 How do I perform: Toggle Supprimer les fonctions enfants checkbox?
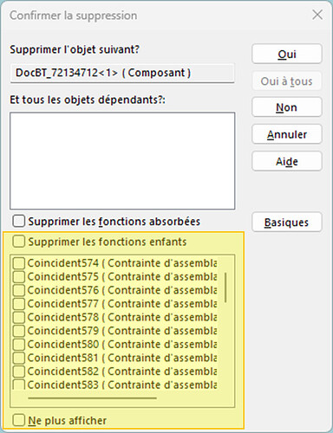(x=19, y=242)
